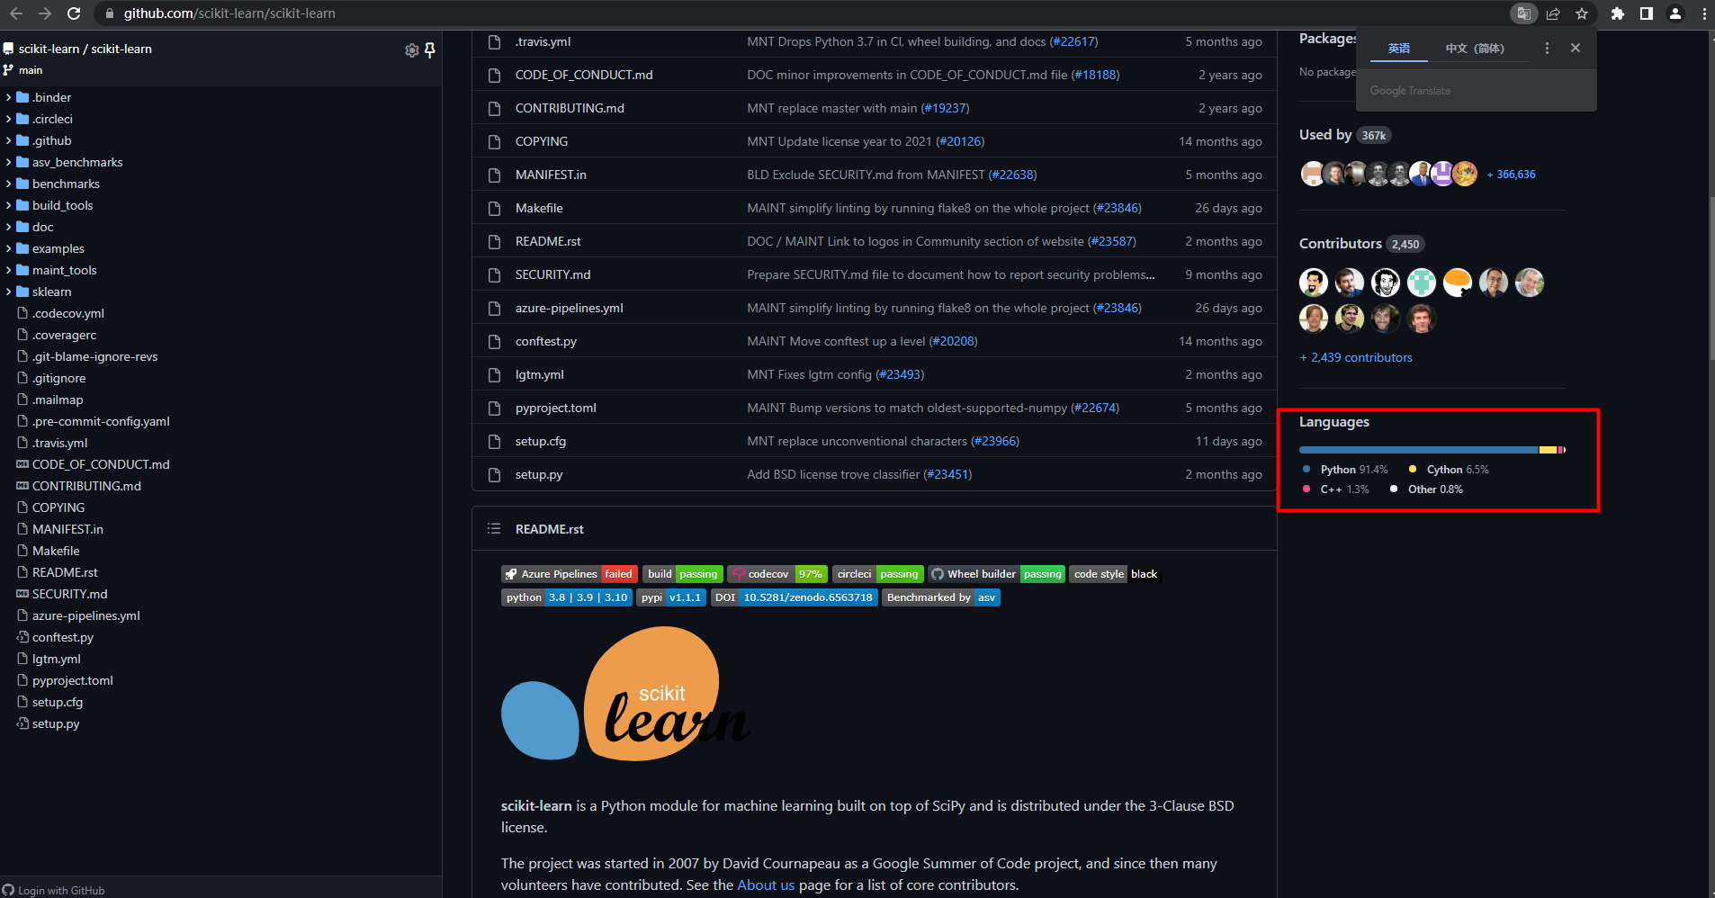Open translate popup options three-dot menu
This screenshot has height=898, width=1715.
click(1547, 49)
